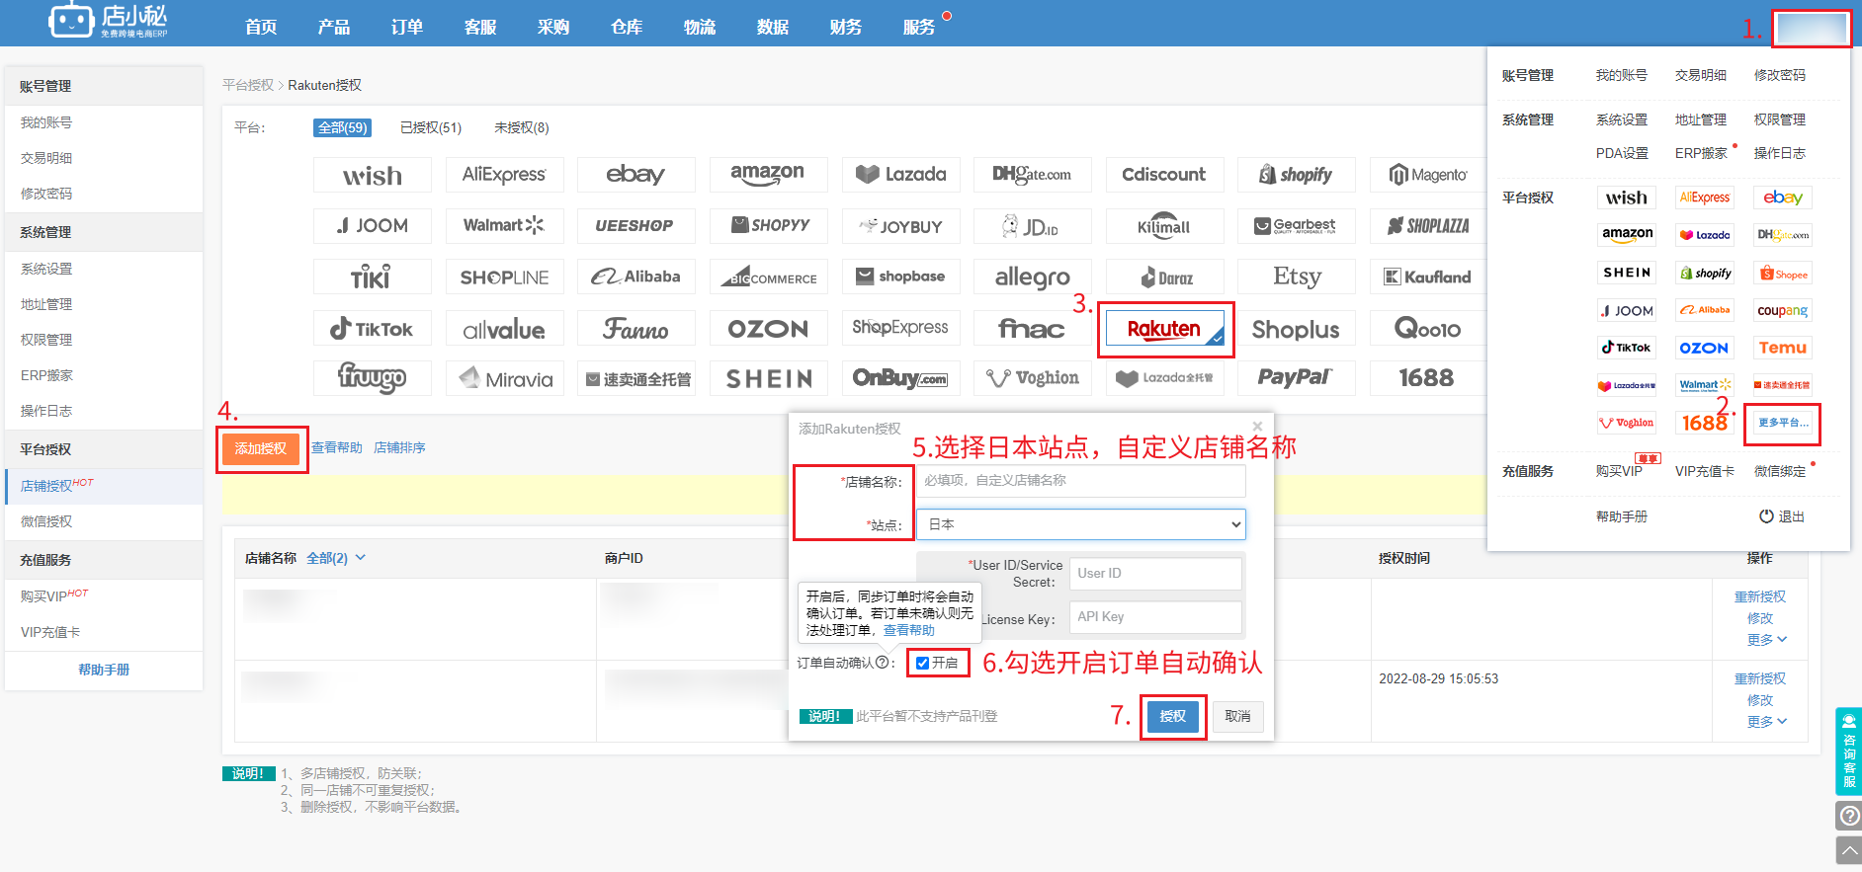Click the Coupang logo in the account menu
This screenshot has width=1862, height=872.
1783,310
